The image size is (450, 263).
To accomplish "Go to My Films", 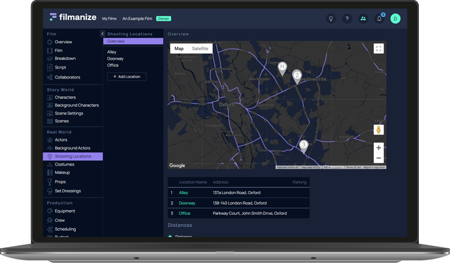I will [109, 19].
